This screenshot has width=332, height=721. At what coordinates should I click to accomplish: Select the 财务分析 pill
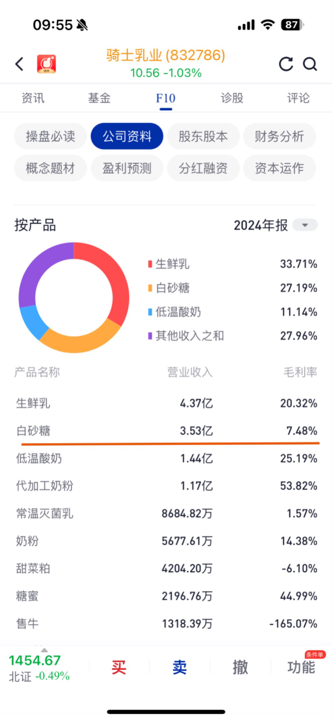tap(279, 136)
